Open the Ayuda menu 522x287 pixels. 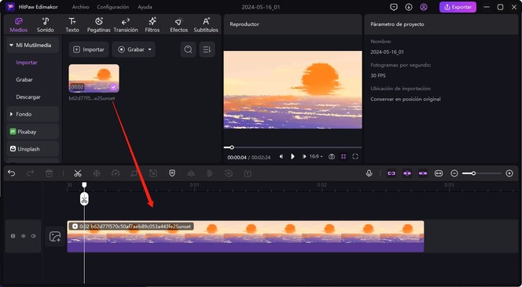pos(145,7)
